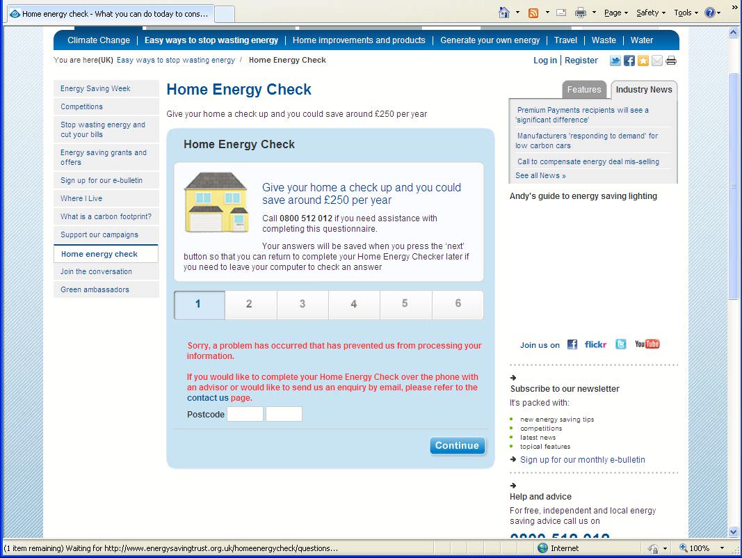The width and height of the screenshot is (742, 558).
Task: Click the star bookmark icon in page header
Action: [643, 61]
